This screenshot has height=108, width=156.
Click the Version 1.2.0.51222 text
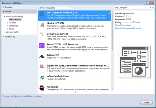[124, 16]
